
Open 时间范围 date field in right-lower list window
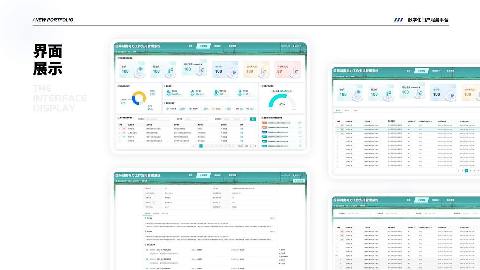pyautogui.click(x=471, y=213)
